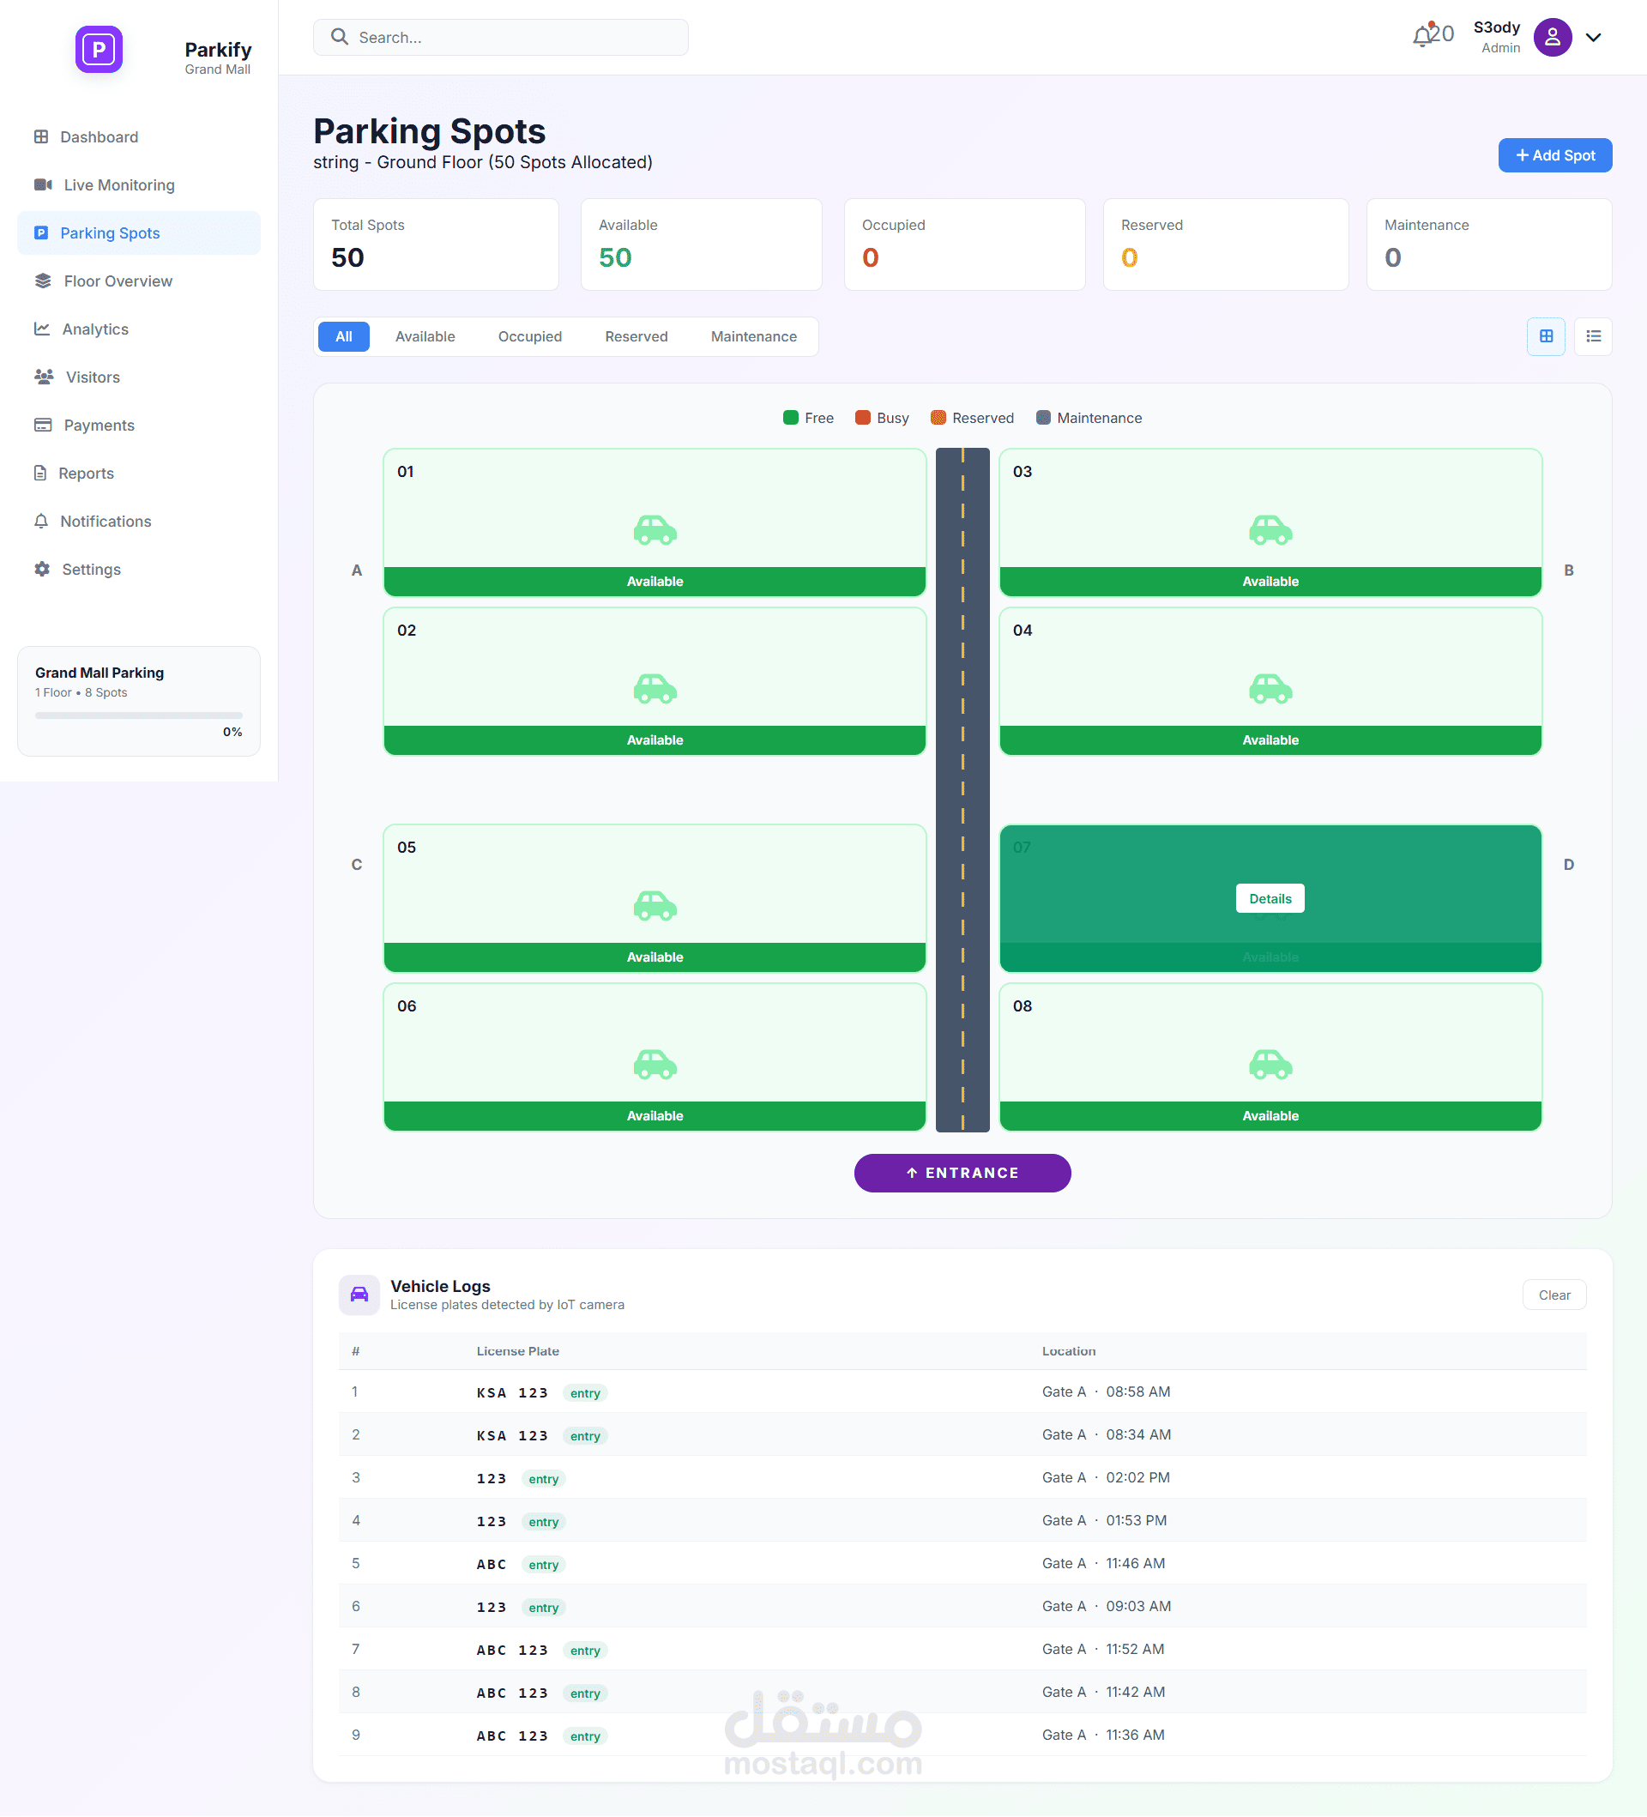Click the Grand Mall Parking card title

(100, 673)
